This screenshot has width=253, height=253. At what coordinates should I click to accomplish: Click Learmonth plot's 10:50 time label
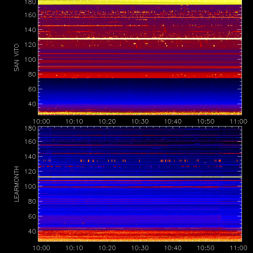tap(206, 248)
